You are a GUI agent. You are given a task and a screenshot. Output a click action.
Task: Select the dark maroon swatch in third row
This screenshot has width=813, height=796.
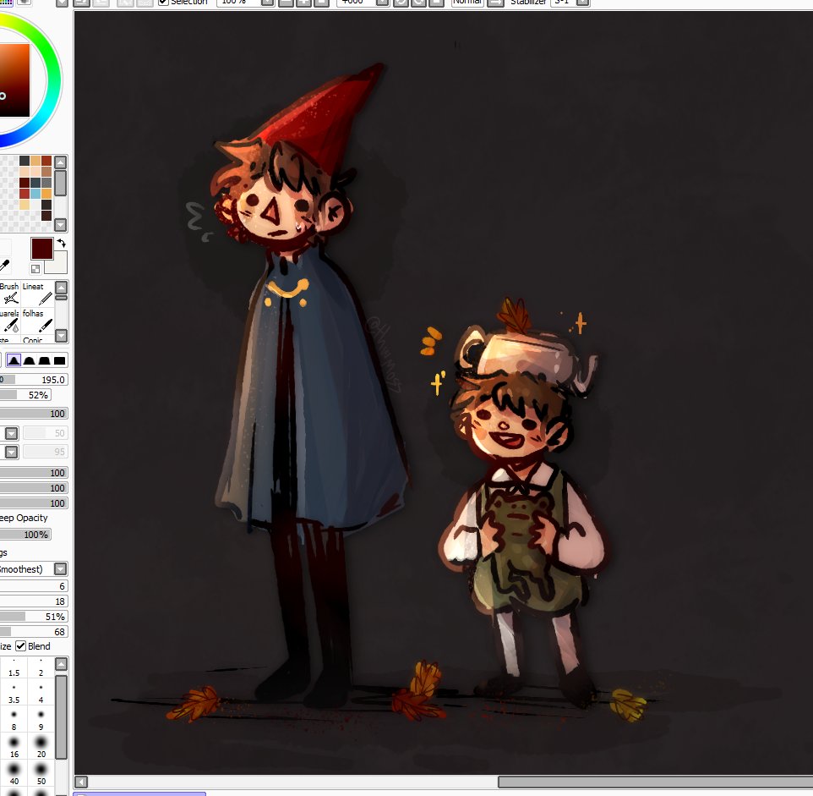(25, 183)
